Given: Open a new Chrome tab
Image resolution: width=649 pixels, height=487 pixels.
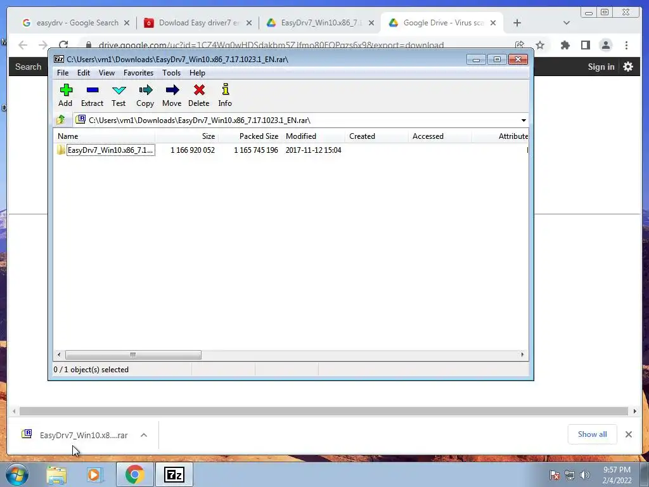Looking at the screenshot, I should [x=517, y=23].
